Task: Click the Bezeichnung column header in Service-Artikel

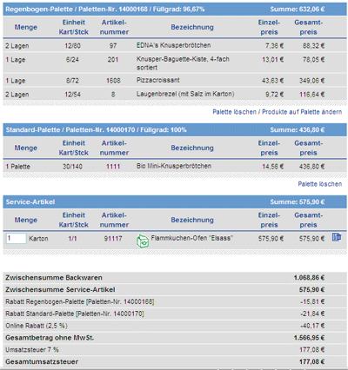Action: tap(192, 220)
